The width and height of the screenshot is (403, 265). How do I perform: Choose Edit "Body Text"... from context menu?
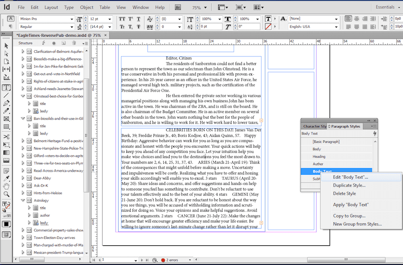pos(361,177)
